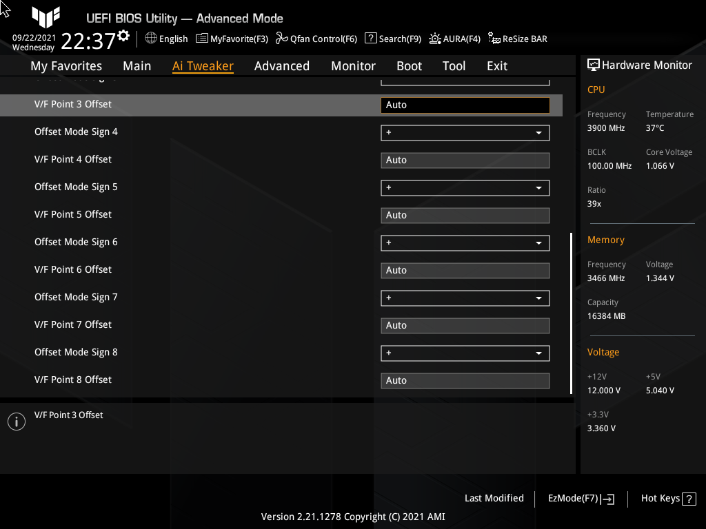Click the V/F Point 8 Offset field
706x529 pixels.
click(x=465, y=380)
